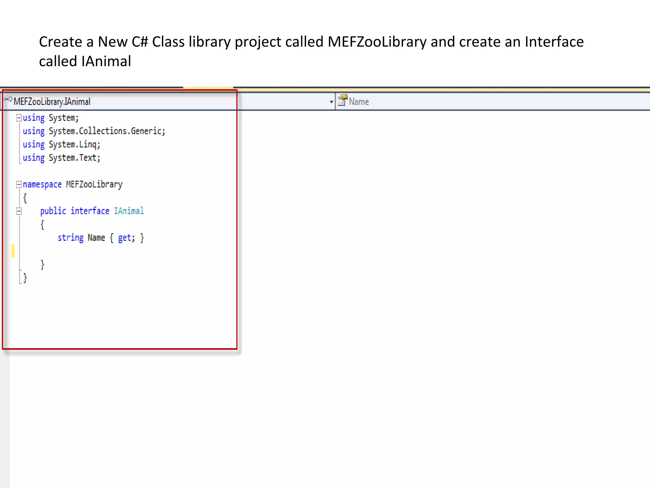Click the 'string Name { get; }' property line
Image resolution: width=650 pixels, height=488 pixels.
click(101, 238)
